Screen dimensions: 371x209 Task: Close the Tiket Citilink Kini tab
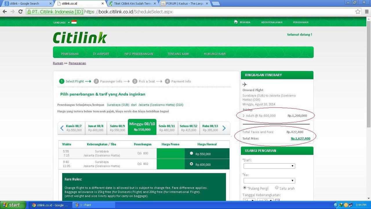[x=154, y=3]
